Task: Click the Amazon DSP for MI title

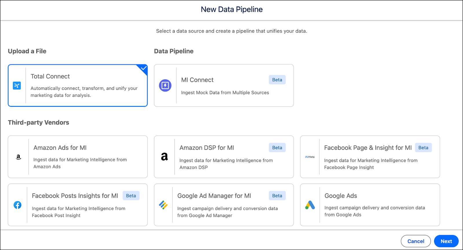Action: pos(207,148)
